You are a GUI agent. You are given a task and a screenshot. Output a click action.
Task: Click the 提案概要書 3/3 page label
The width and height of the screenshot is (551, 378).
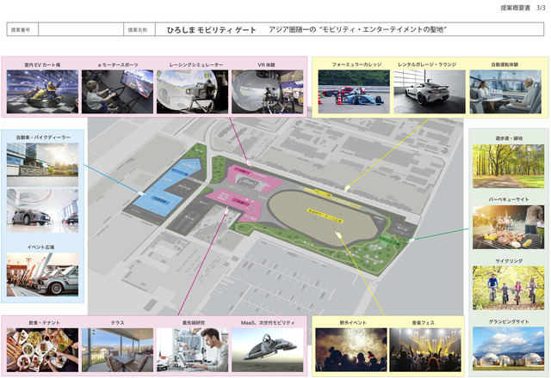[x=523, y=8]
